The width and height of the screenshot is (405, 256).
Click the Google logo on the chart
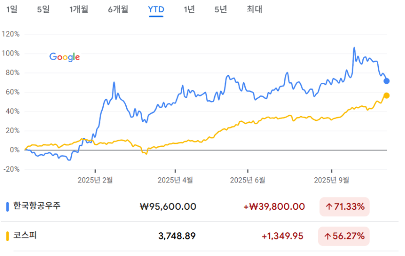pyautogui.click(x=65, y=57)
